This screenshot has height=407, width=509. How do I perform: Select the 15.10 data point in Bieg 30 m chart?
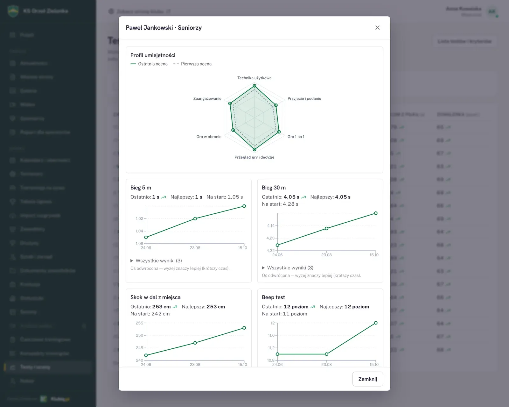(376, 213)
